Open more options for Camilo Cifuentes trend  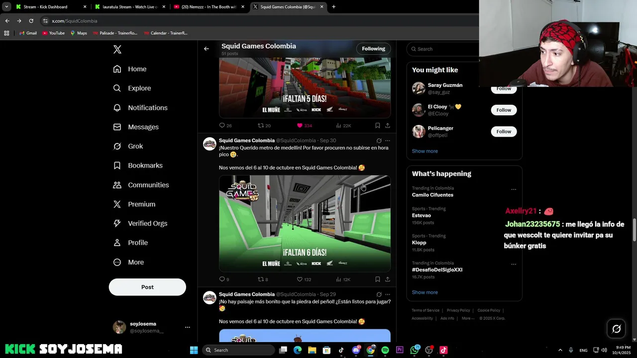[514, 189]
